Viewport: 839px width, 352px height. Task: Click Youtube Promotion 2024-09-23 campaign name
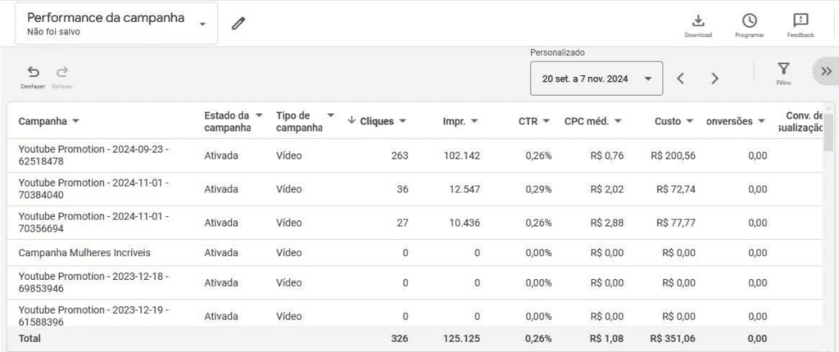click(x=93, y=155)
